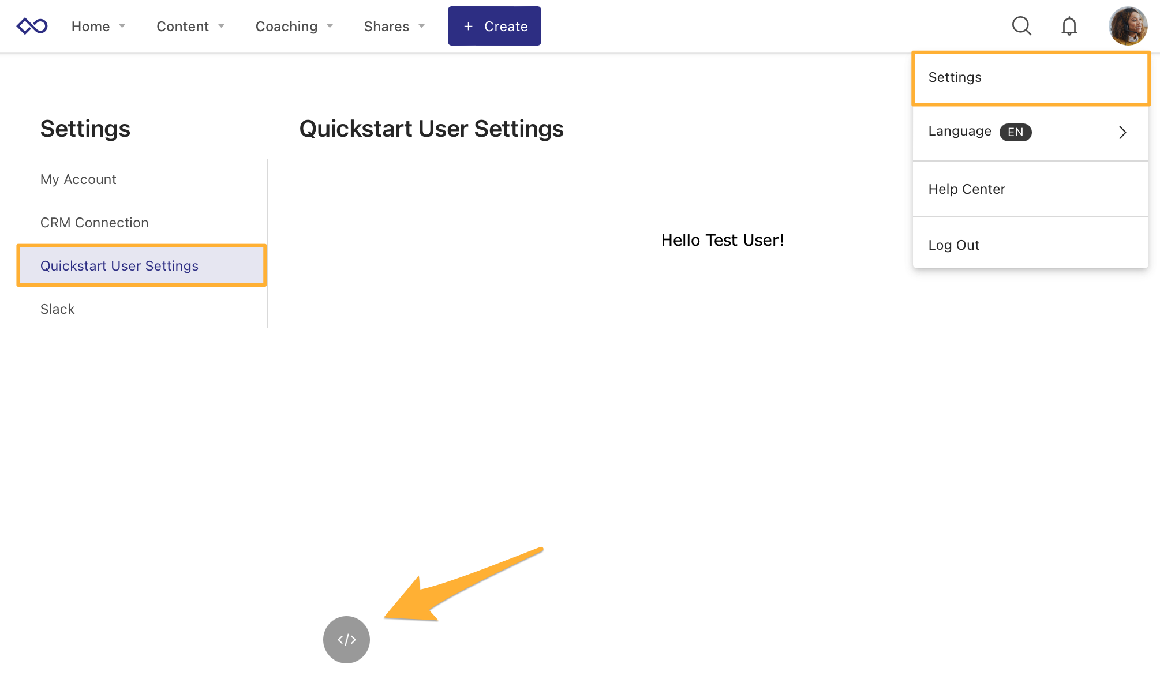The height and width of the screenshot is (683, 1160).
Task: Navigate to Slack settings section
Action: pyautogui.click(x=57, y=308)
